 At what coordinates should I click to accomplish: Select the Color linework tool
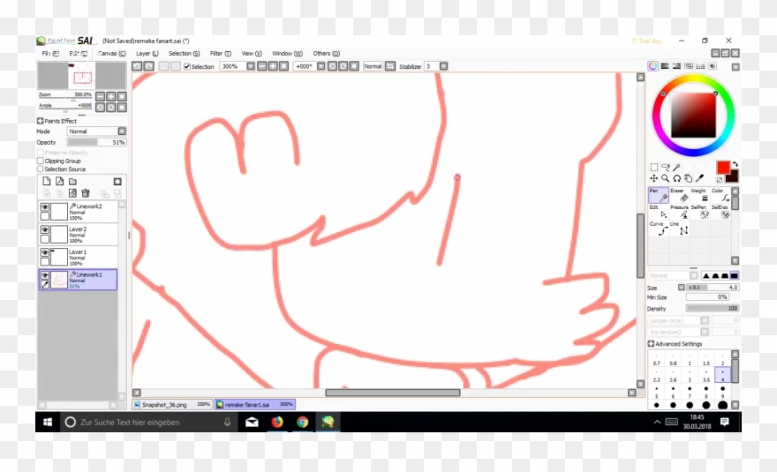pos(720,195)
